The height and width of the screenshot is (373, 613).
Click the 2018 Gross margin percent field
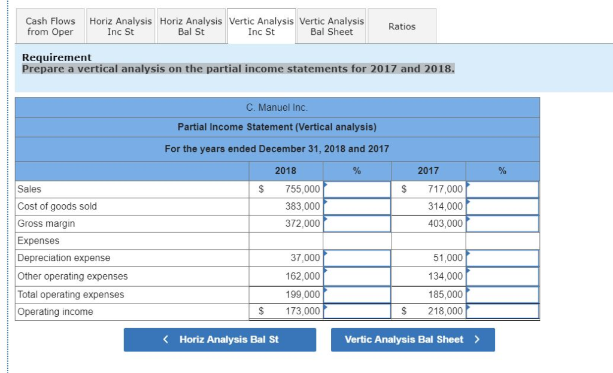point(357,223)
